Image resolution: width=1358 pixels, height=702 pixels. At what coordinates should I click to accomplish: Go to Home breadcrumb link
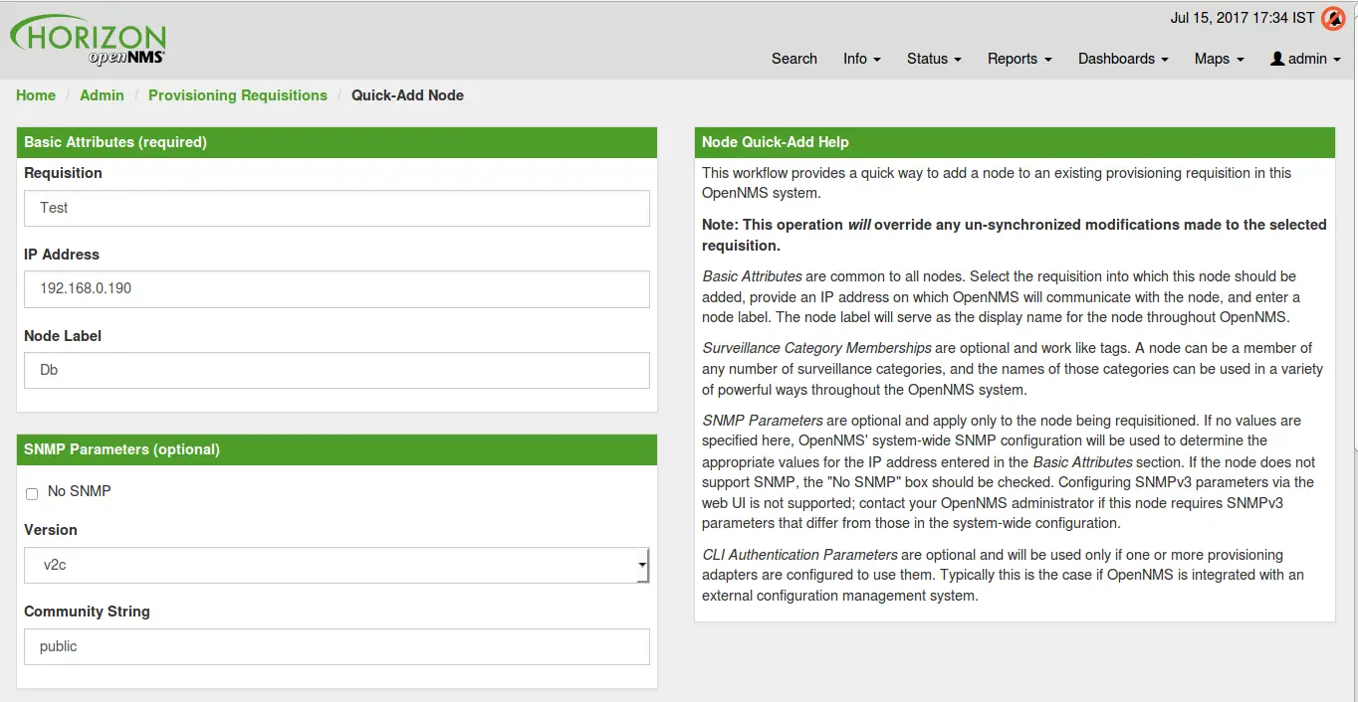(x=36, y=95)
